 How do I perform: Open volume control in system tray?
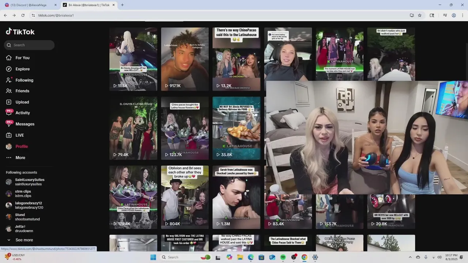pos(440,257)
